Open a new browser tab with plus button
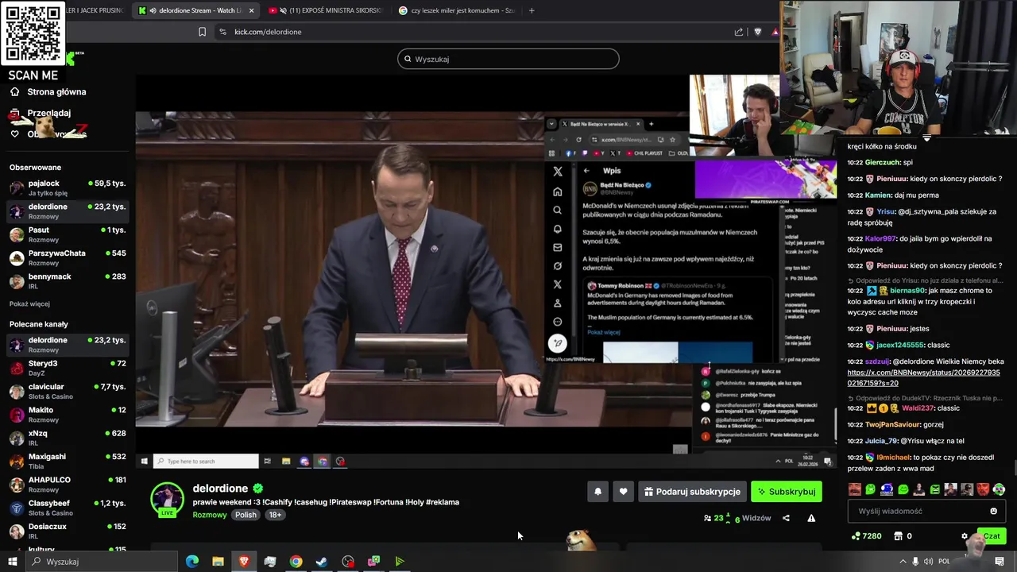This screenshot has width=1017, height=572. 532,10
